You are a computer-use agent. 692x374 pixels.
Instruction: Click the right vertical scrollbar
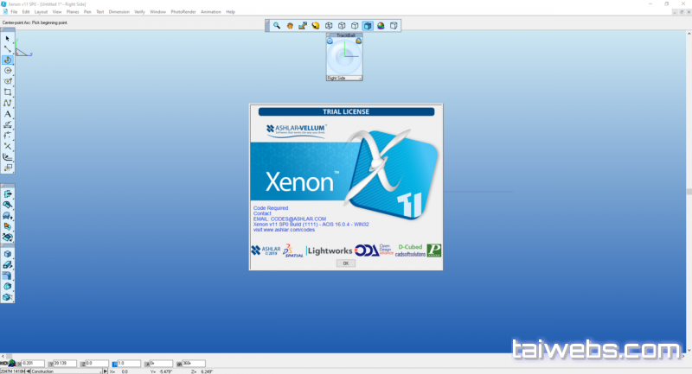tap(689, 190)
